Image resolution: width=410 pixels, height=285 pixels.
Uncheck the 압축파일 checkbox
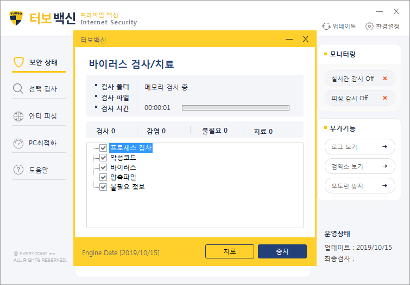pos(103,177)
